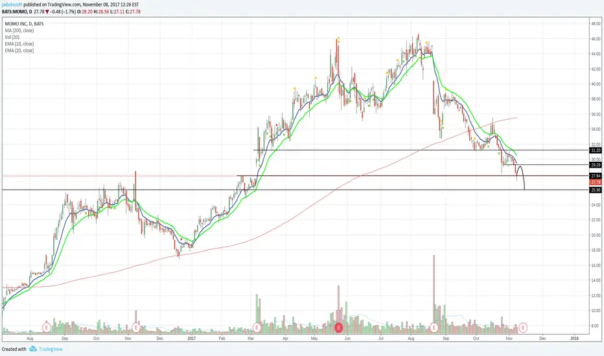This screenshot has width=604, height=356.
Task: Click the 2018 label on time axis
Action: point(574,339)
